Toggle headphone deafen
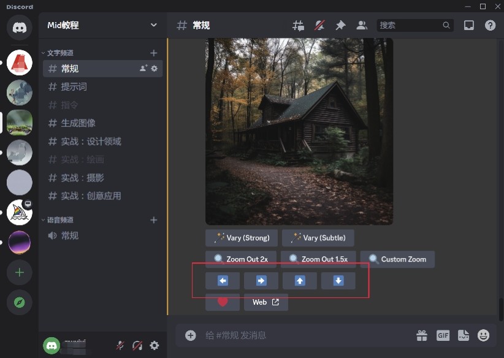The image size is (504, 358). tap(137, 346)
